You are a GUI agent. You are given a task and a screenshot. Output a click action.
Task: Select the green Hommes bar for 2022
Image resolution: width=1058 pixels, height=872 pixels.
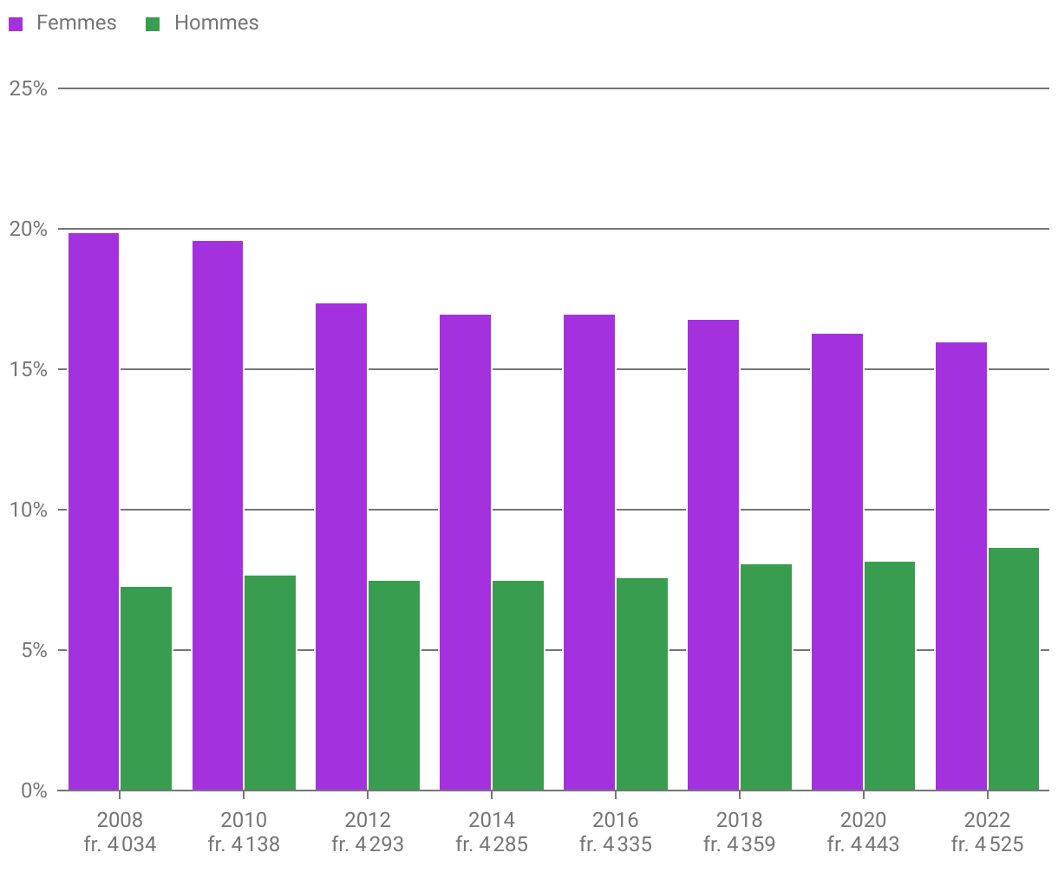coord(1013,669)
